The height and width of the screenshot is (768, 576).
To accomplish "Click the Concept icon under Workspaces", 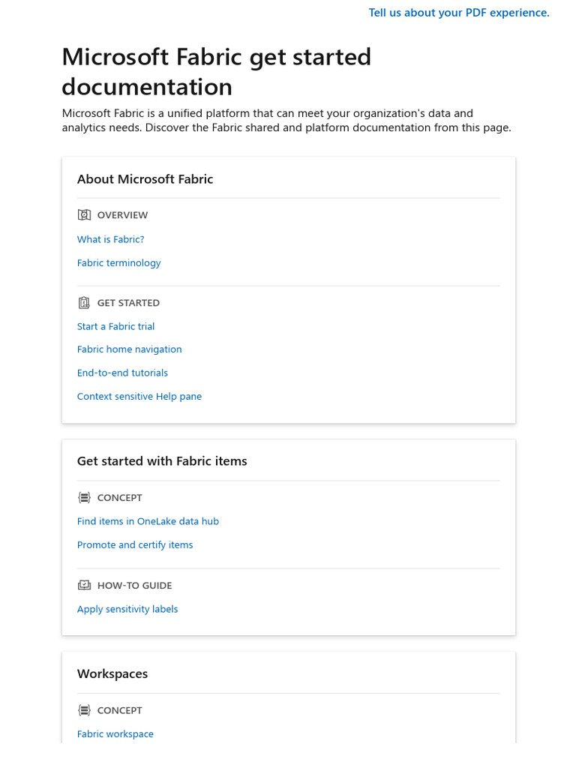I will tap(84, 710).
